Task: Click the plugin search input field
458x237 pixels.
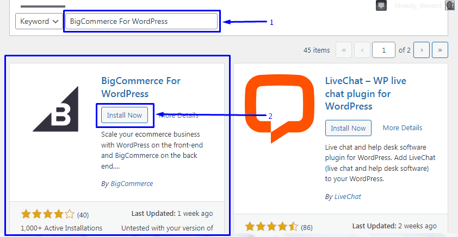Action: (141, 21)
